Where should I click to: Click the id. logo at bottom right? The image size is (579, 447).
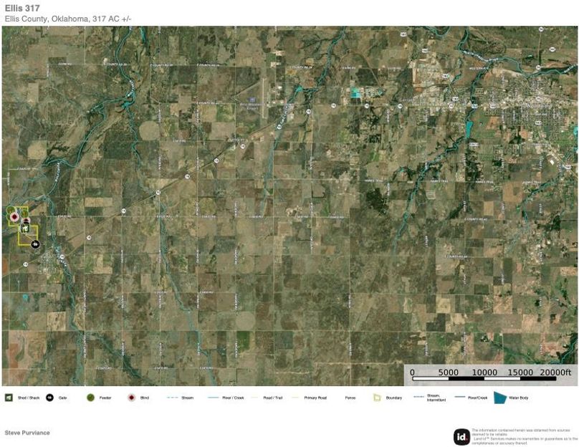click(461, 436)
